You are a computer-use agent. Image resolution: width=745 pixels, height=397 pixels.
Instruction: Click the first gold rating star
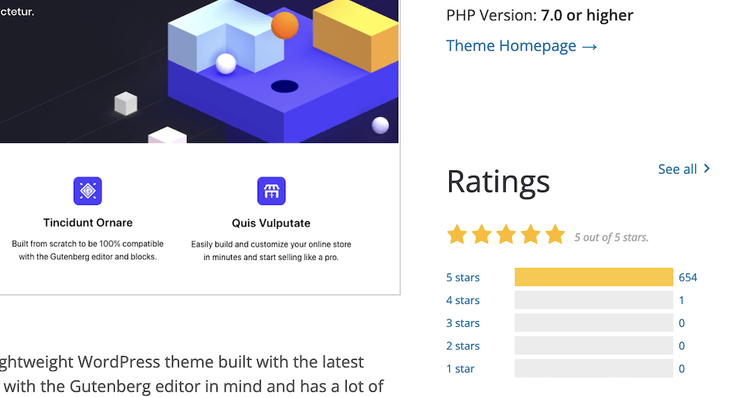(457, 235)
